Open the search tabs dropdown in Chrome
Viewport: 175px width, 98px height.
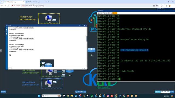pyautogui.click(x=2, y=2)
